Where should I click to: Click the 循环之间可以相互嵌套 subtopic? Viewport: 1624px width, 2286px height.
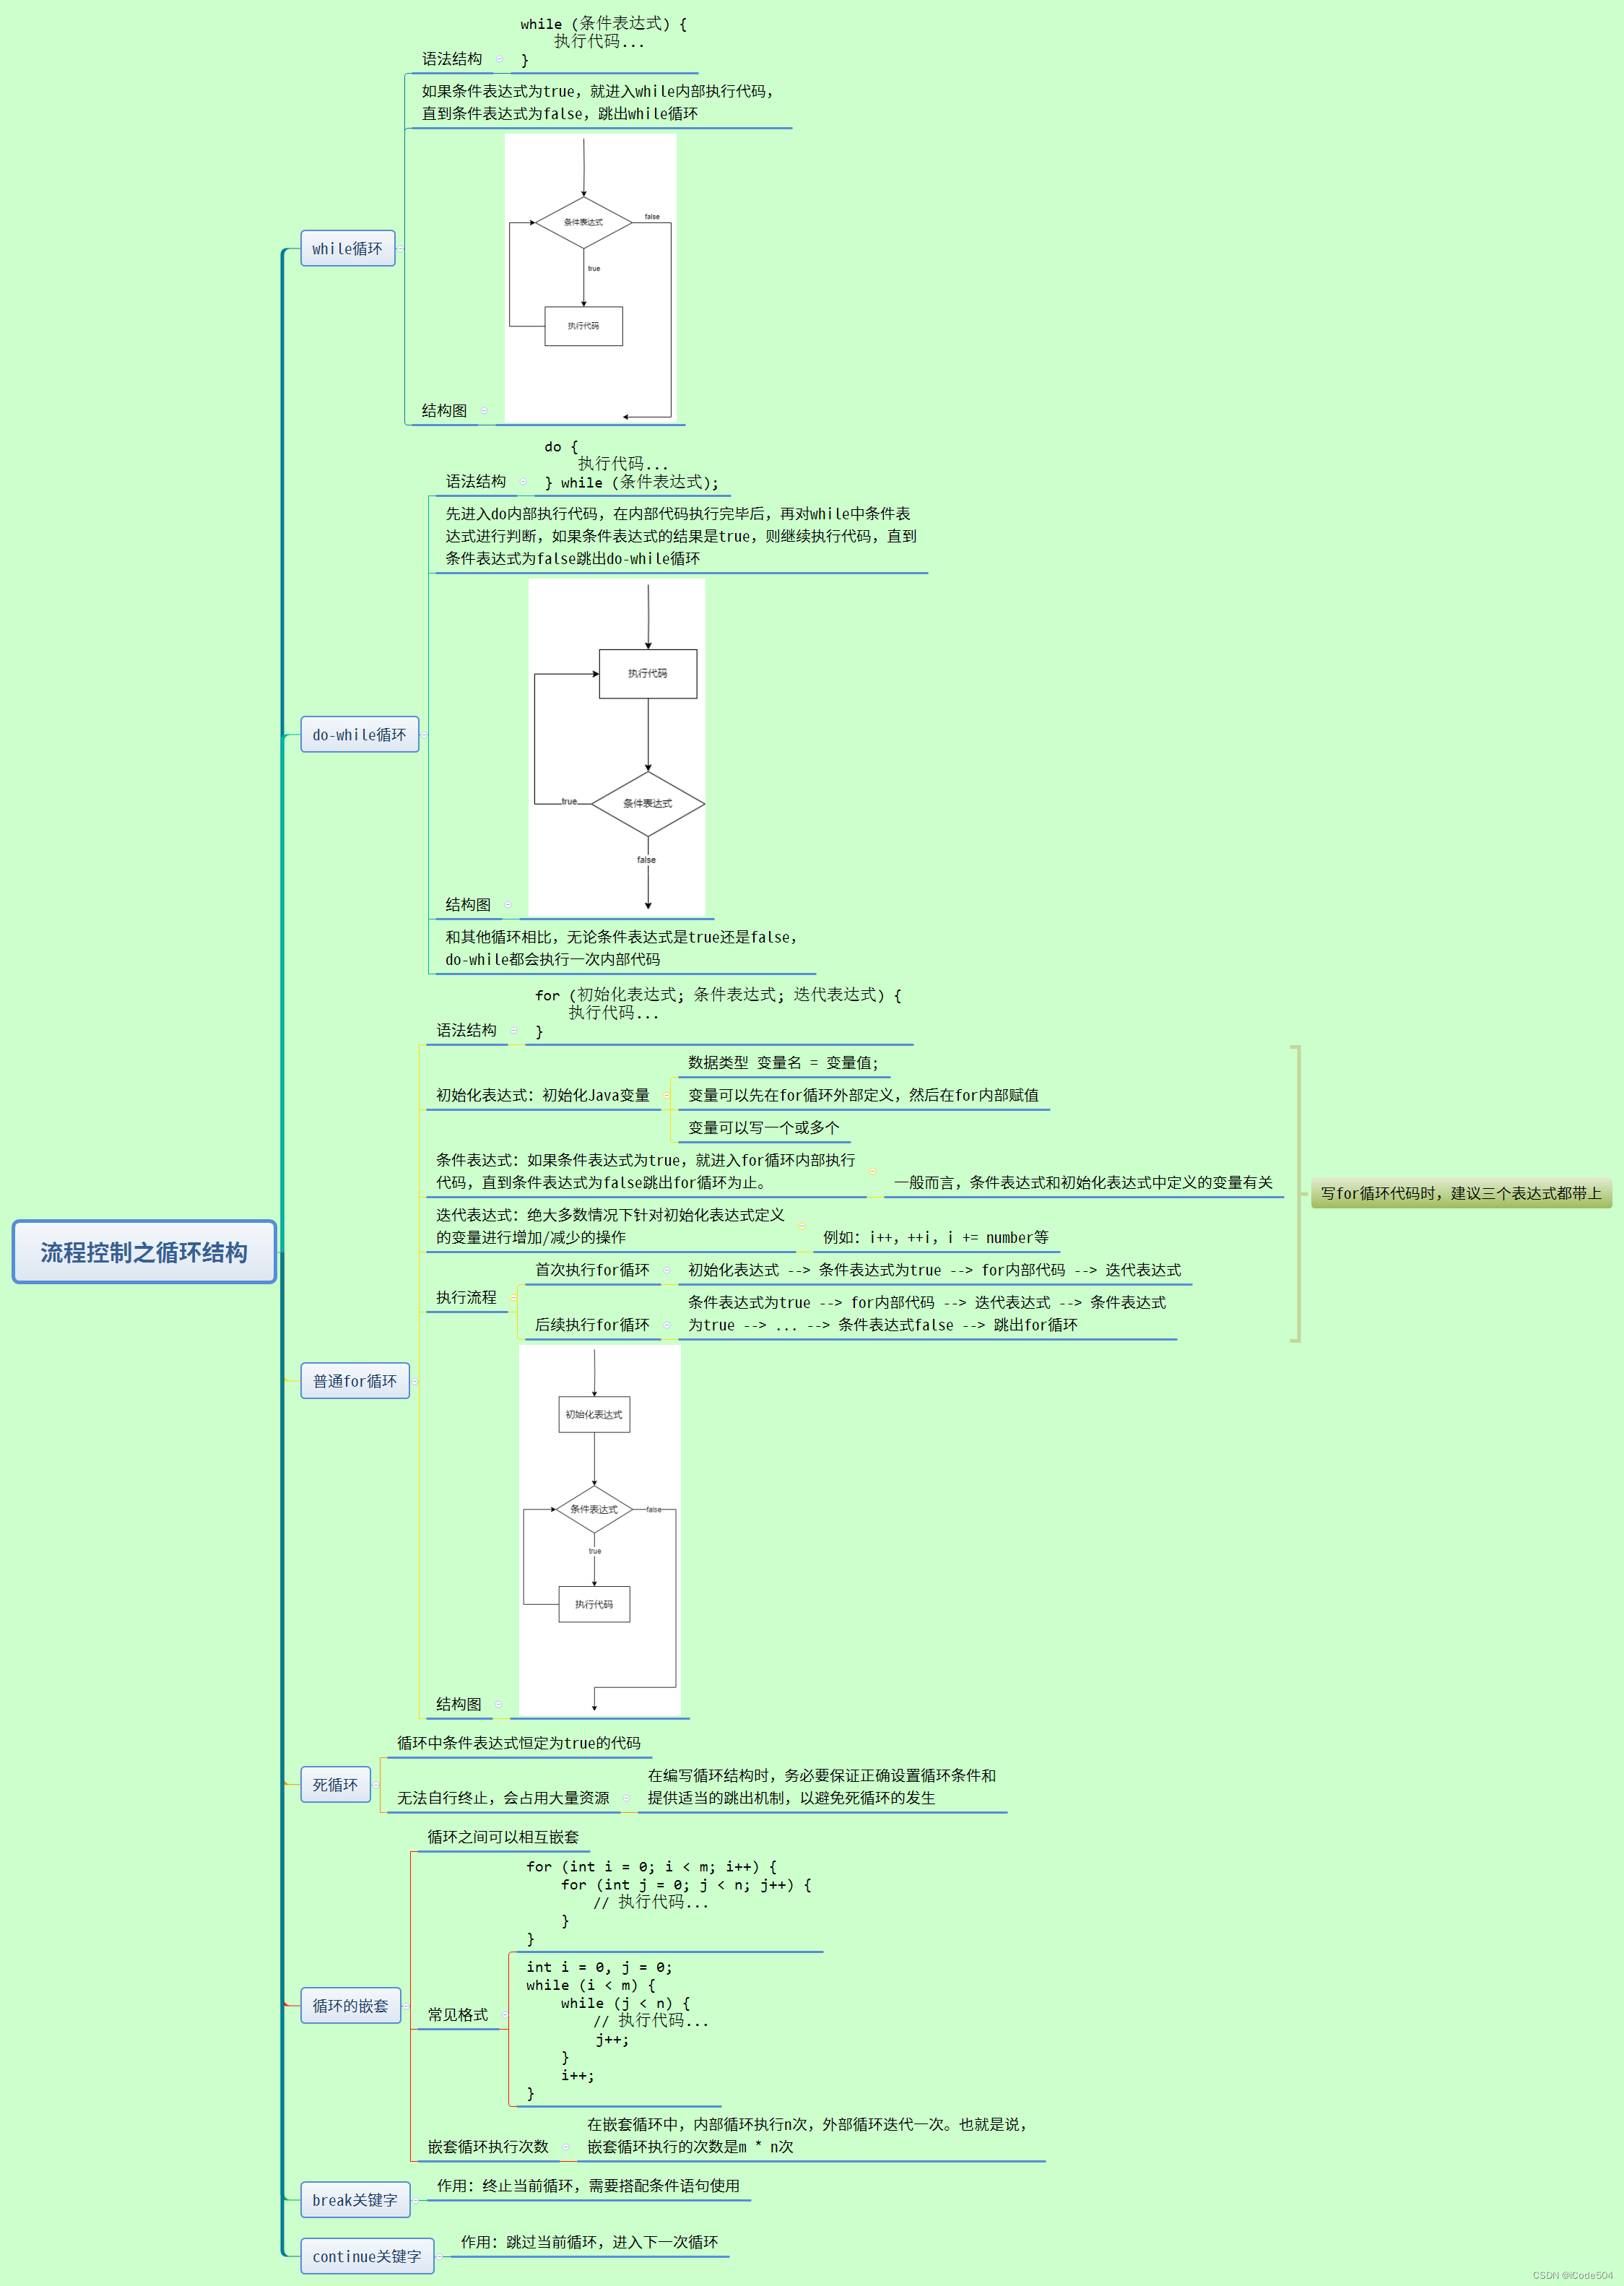[x=503, y=1836]
